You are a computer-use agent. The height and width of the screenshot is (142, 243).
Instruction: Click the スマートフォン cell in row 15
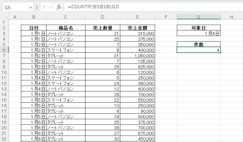click(x=66, y=100)
